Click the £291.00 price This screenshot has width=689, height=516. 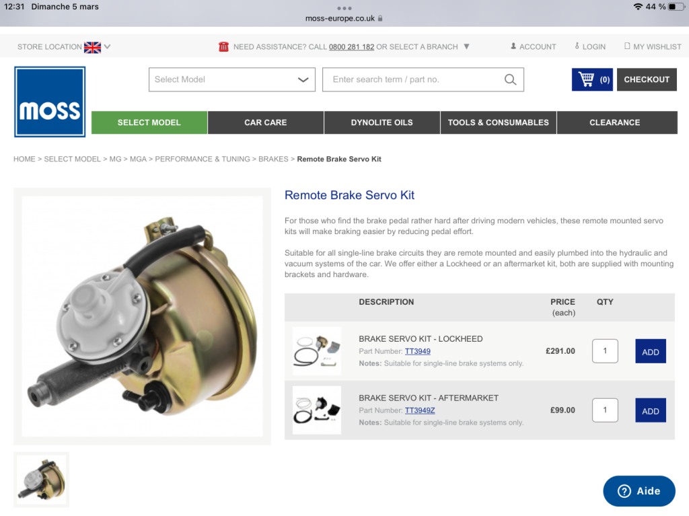tap(560, 351)
